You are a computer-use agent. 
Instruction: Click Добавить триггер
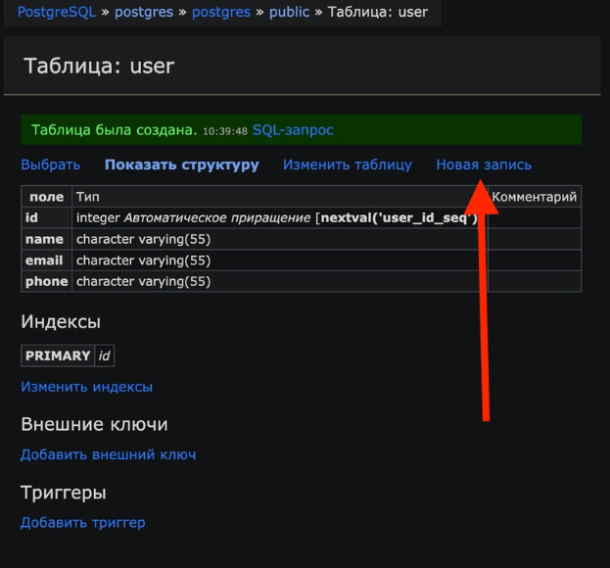point(82,522)
